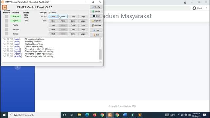The image size is (210, 118).
Task: Stop the MySQL module
Action: (x=53, y=21)
